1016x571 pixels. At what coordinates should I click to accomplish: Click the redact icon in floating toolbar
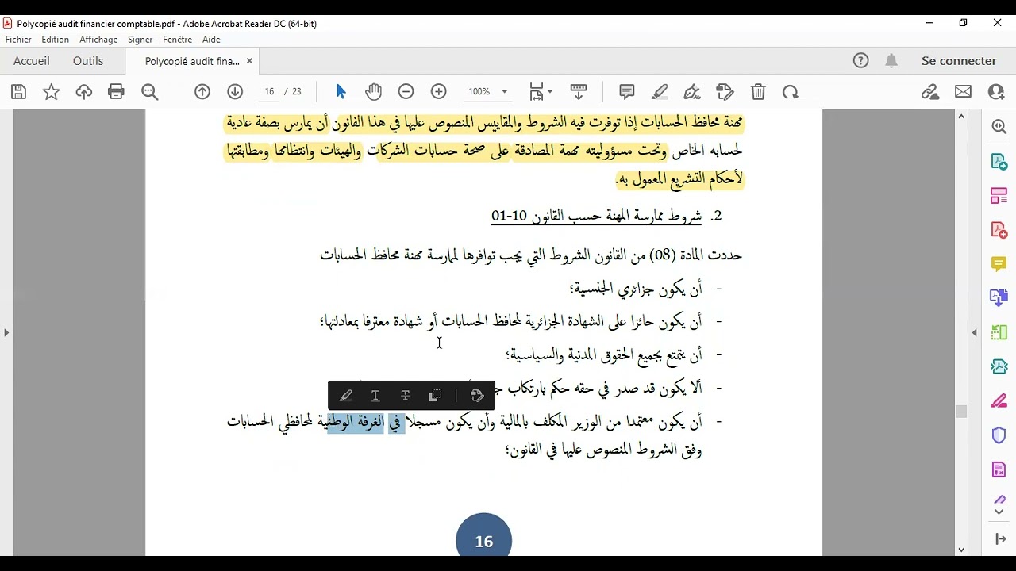pos(434,396)
